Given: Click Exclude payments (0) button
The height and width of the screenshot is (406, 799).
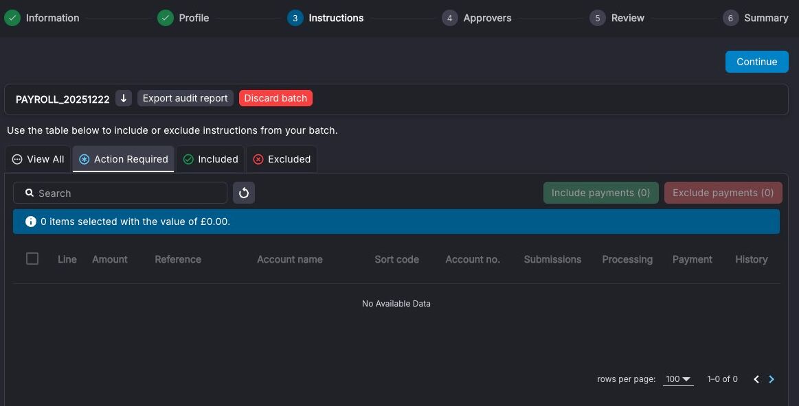Looking at the screenshot, I should (x=723, y=193).
